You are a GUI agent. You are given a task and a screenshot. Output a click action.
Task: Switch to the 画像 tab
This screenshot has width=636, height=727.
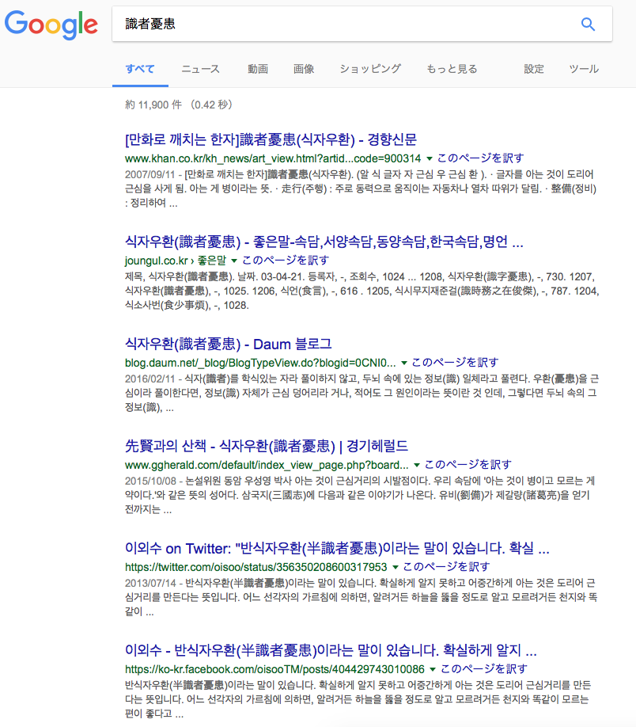304,69
